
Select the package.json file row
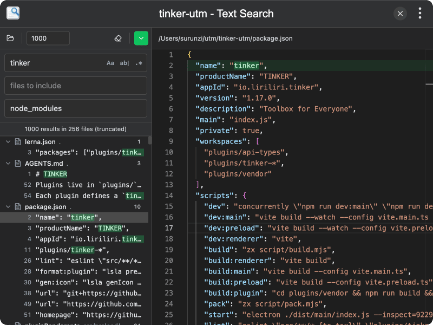[x=74, y=207]
